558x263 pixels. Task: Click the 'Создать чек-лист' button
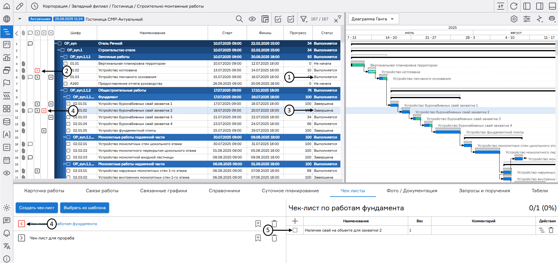pyautogui.click(x=37, y=208)
